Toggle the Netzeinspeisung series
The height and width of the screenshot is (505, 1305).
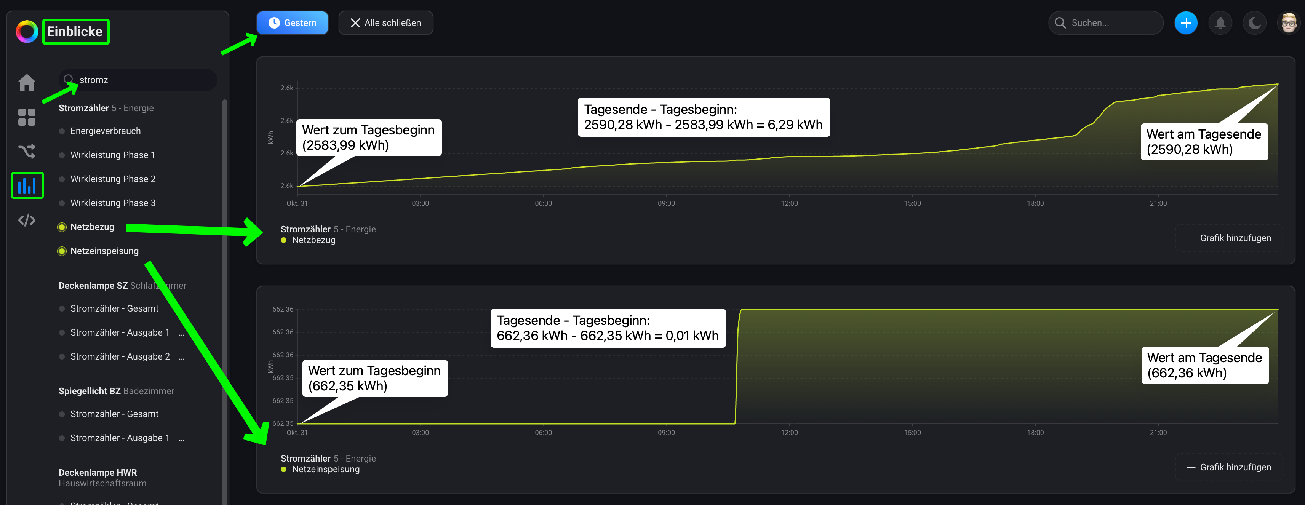tap(104, 251)
